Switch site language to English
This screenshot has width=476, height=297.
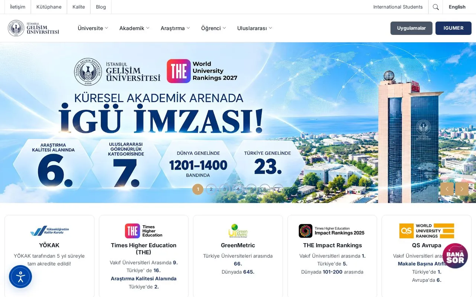pos(457,7)
